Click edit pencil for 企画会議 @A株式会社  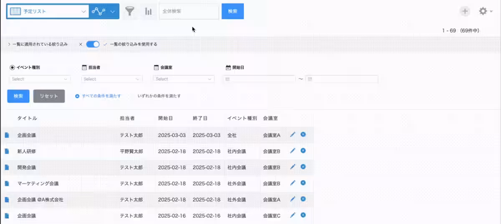tap(293, 199)
